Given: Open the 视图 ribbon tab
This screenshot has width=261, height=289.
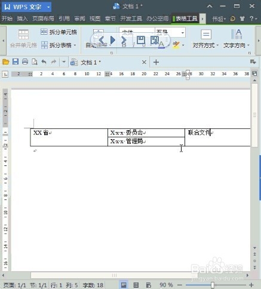Looking at the screenshot, I should pos(95,19).
